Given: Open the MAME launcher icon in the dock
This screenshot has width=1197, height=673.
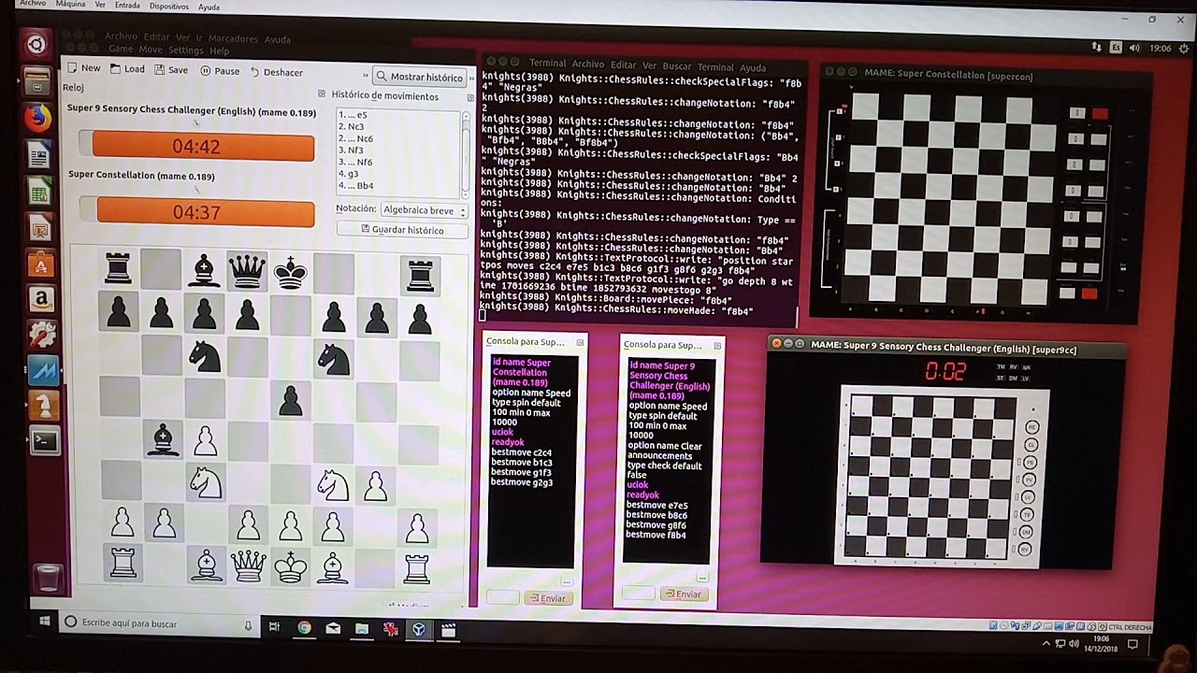Looking at the screenshot, I should pyautogui.click(x=43, y=370).
